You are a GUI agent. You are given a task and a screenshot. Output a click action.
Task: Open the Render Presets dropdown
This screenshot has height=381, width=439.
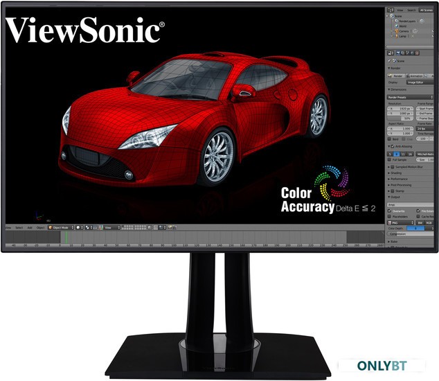pos(410,97)
